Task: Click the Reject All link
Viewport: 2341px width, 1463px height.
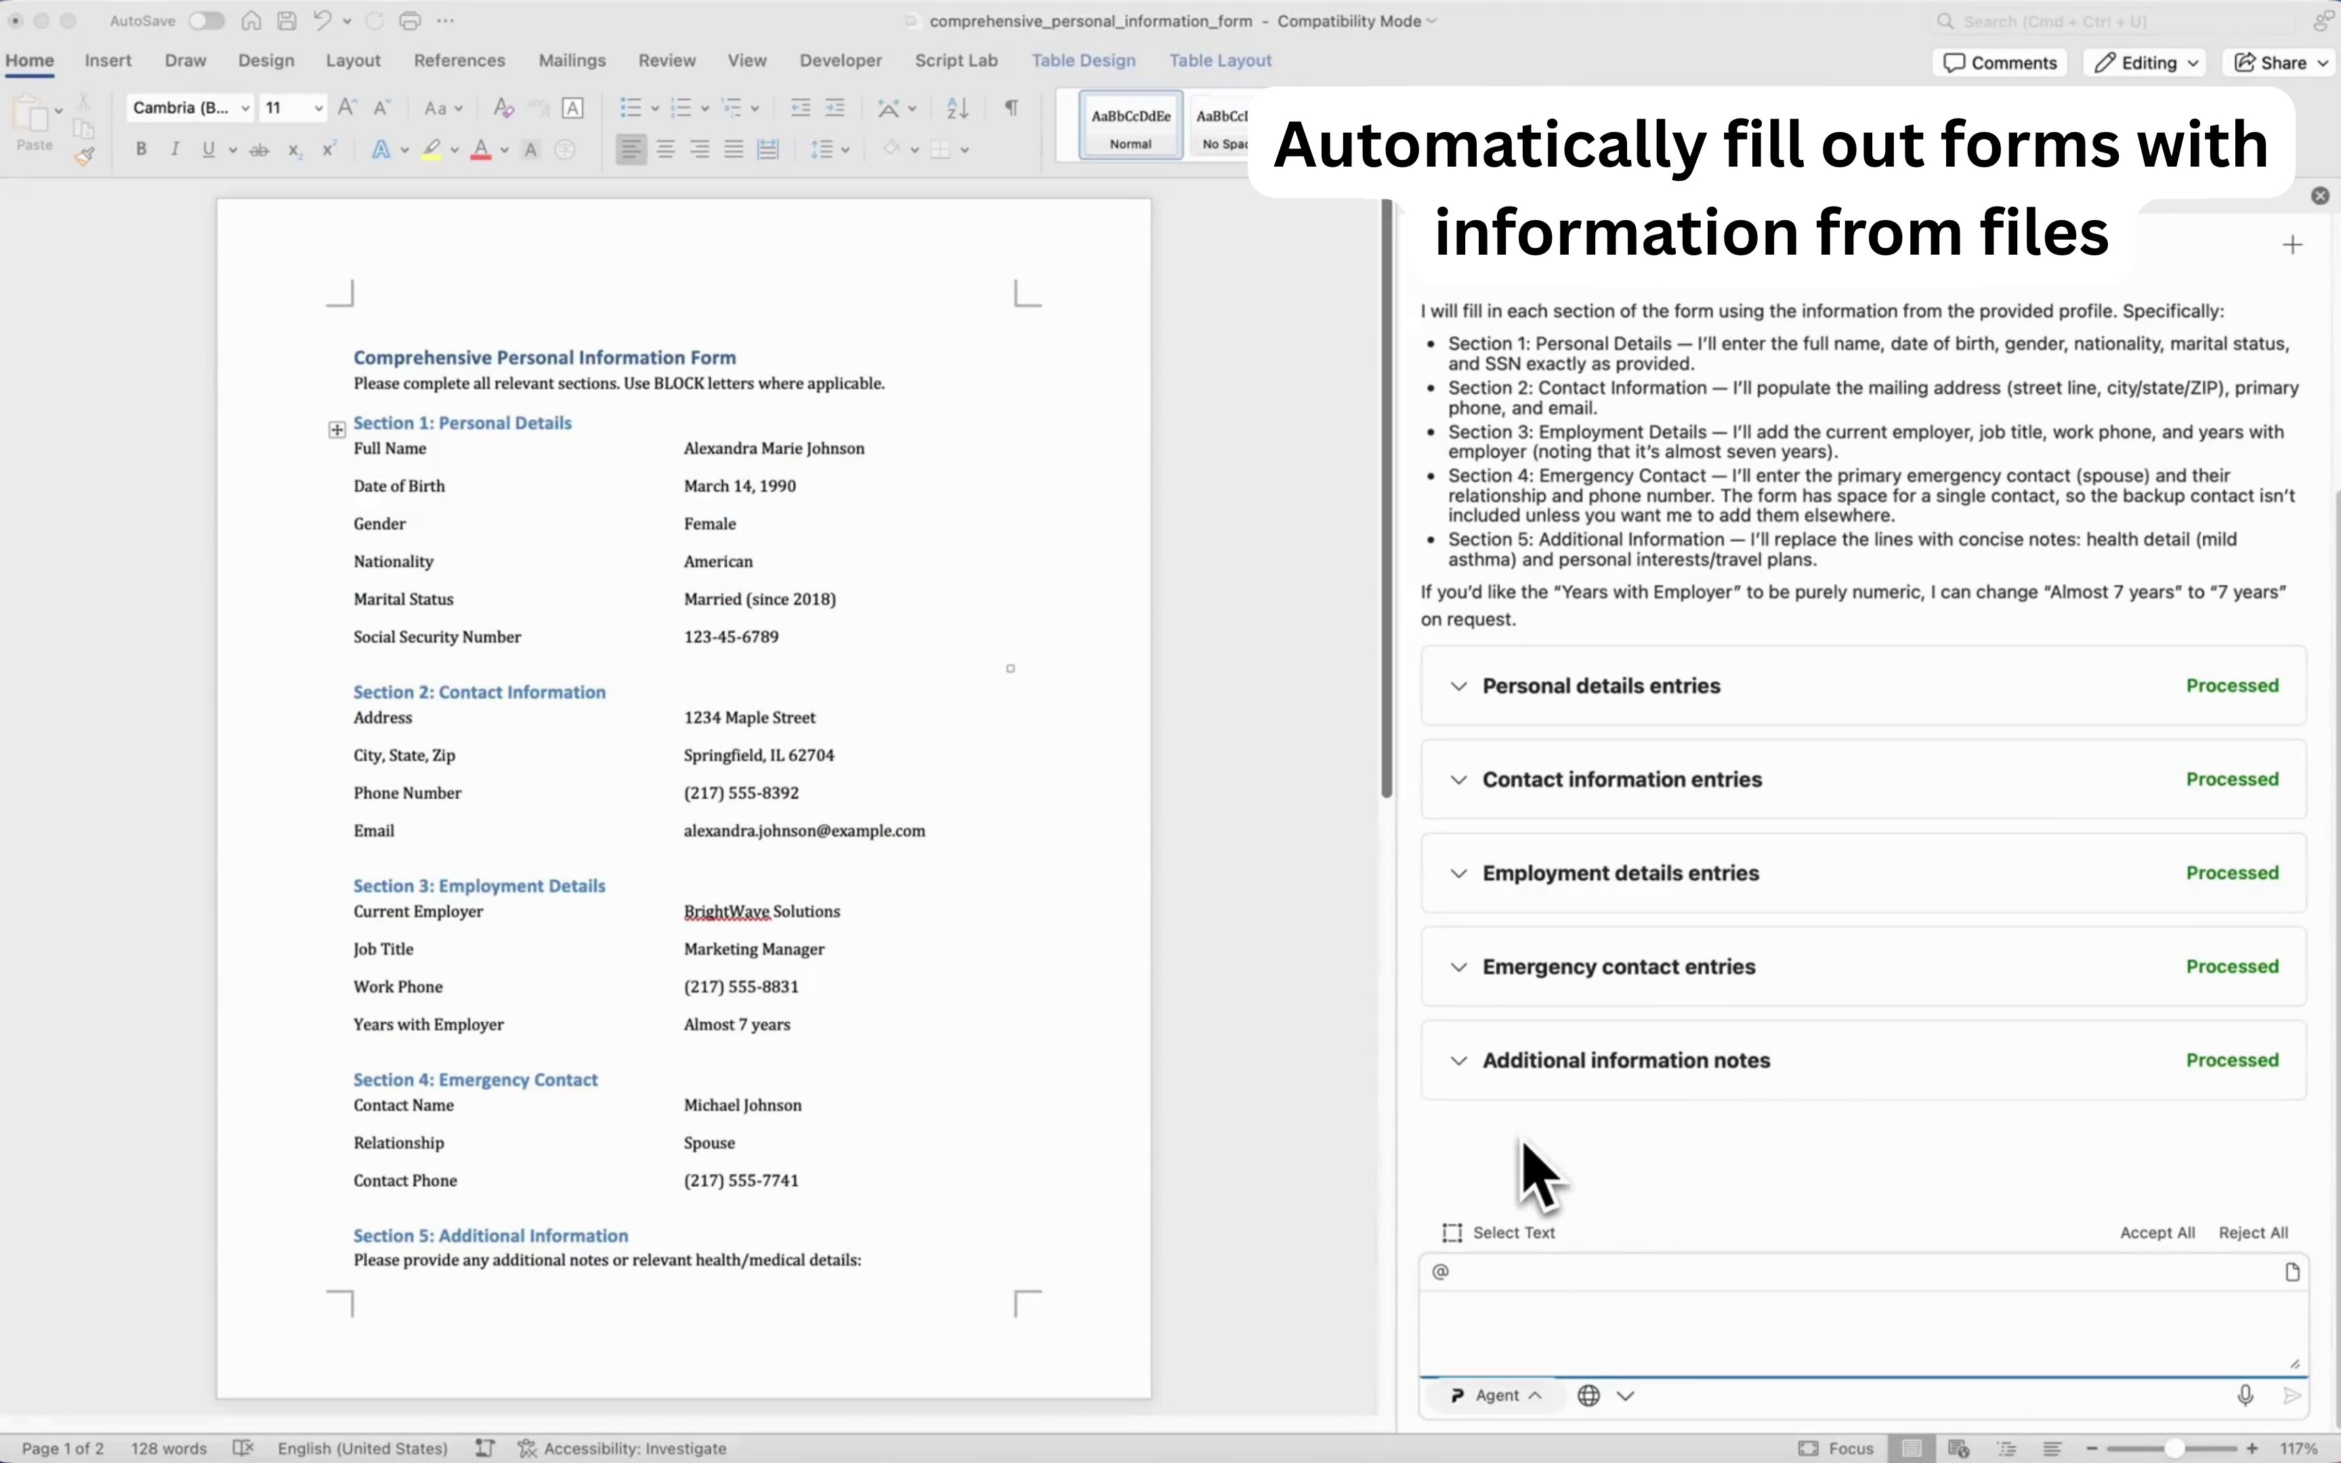Action: tap(2253, 1232)
